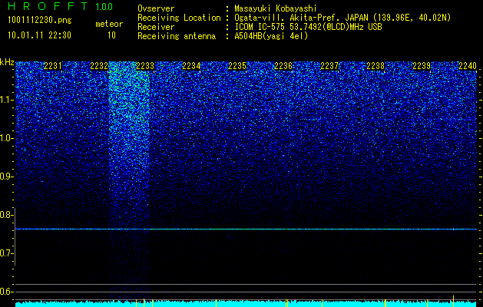The image size is (483, 307).
Task: Click the 0.7 kHz axis label
Action: click(x=7, y=253)
